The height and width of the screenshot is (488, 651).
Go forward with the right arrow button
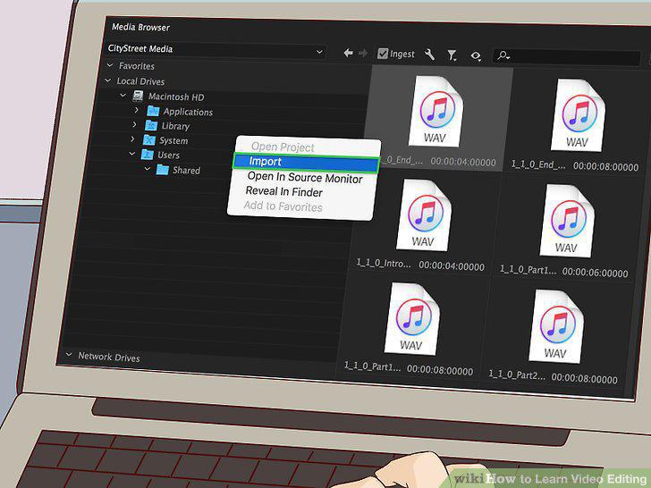click(363, 53)
